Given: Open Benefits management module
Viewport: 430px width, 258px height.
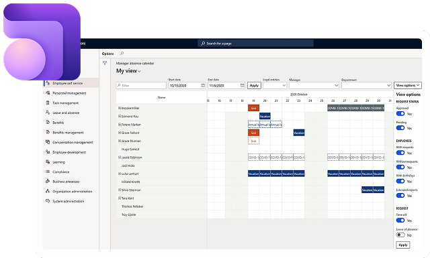Looking at the screenshot, I should [x=68, y=133].
